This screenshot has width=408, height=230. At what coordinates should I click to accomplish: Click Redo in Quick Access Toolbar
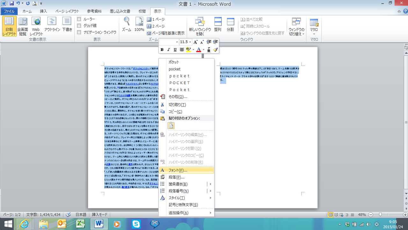[28, 3]
